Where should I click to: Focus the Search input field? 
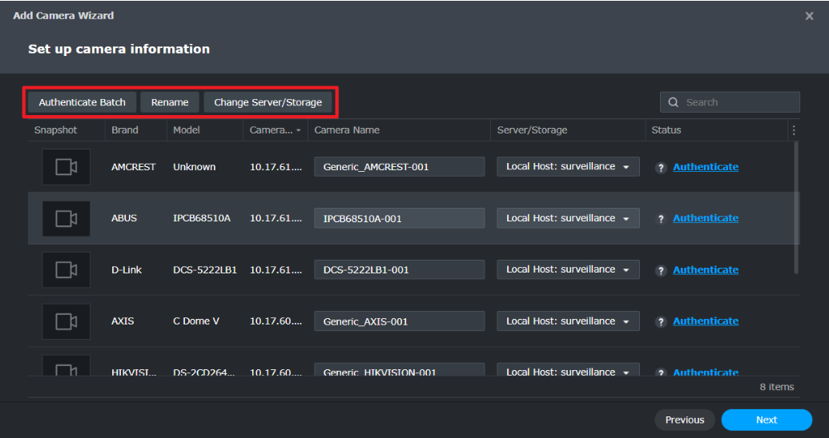pyautogui.click(x=730, y=102)
